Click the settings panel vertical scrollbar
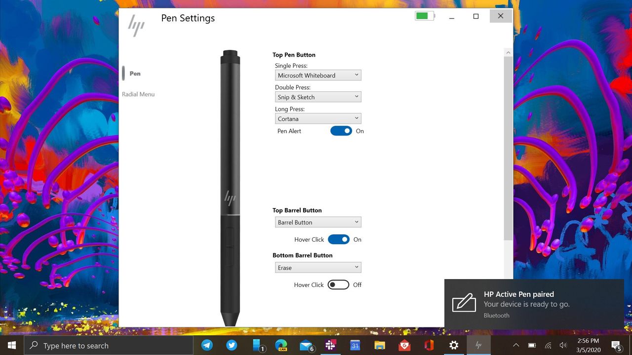This screenshot has width=632, height=355. point(508,148)
